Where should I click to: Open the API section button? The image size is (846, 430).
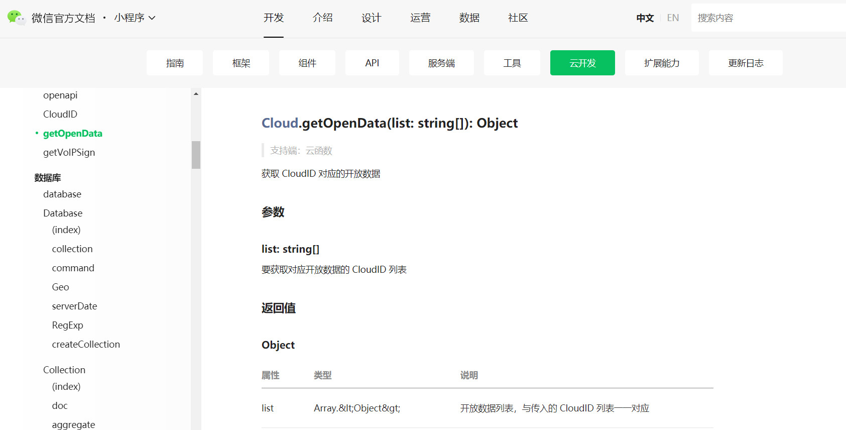(372, 63)
